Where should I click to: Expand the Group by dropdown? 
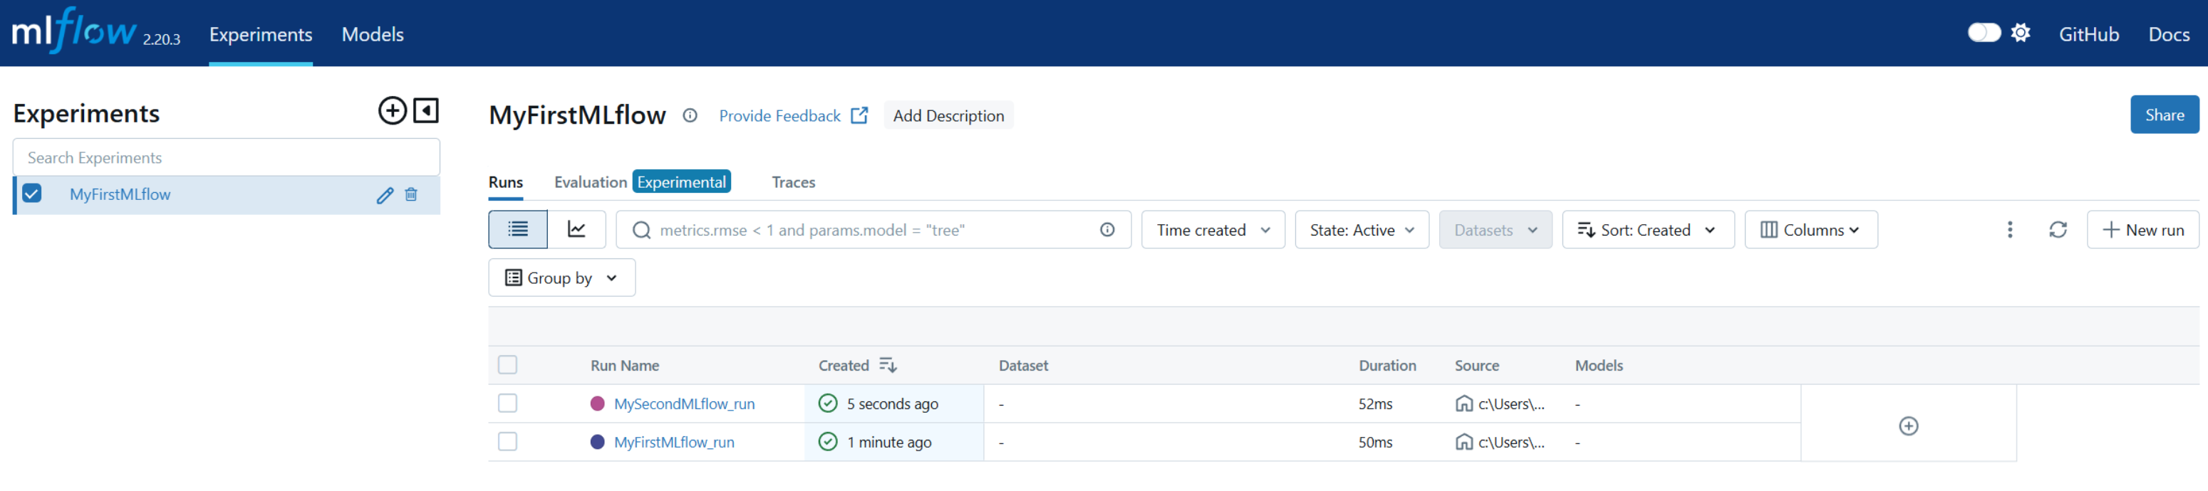[561, 278]
